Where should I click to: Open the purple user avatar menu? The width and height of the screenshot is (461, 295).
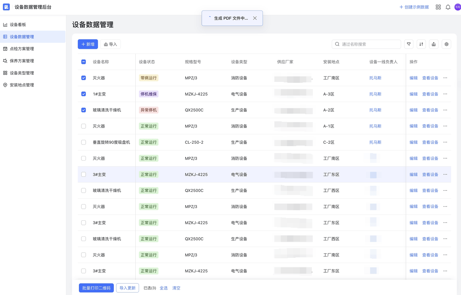pyautogui.click(x=457, y=7)
